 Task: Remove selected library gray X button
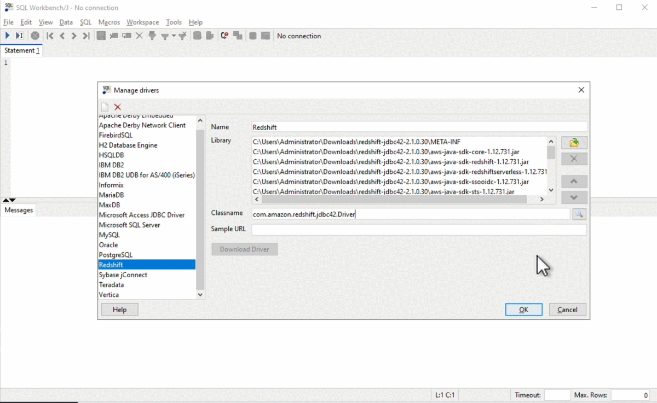(x=574, y=159)
